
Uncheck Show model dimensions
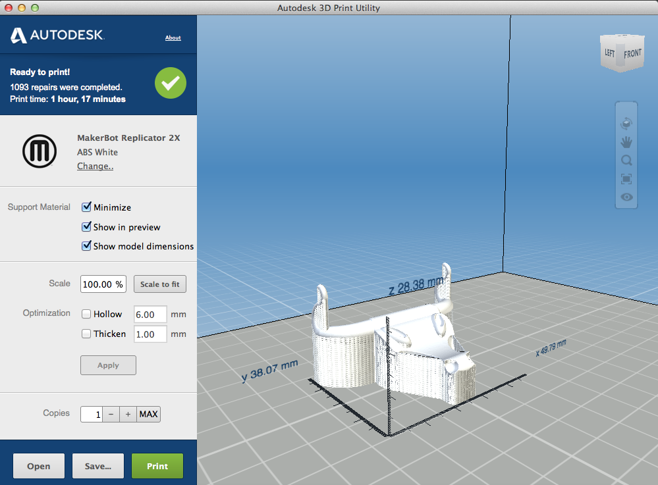click(x=86, y=246)
